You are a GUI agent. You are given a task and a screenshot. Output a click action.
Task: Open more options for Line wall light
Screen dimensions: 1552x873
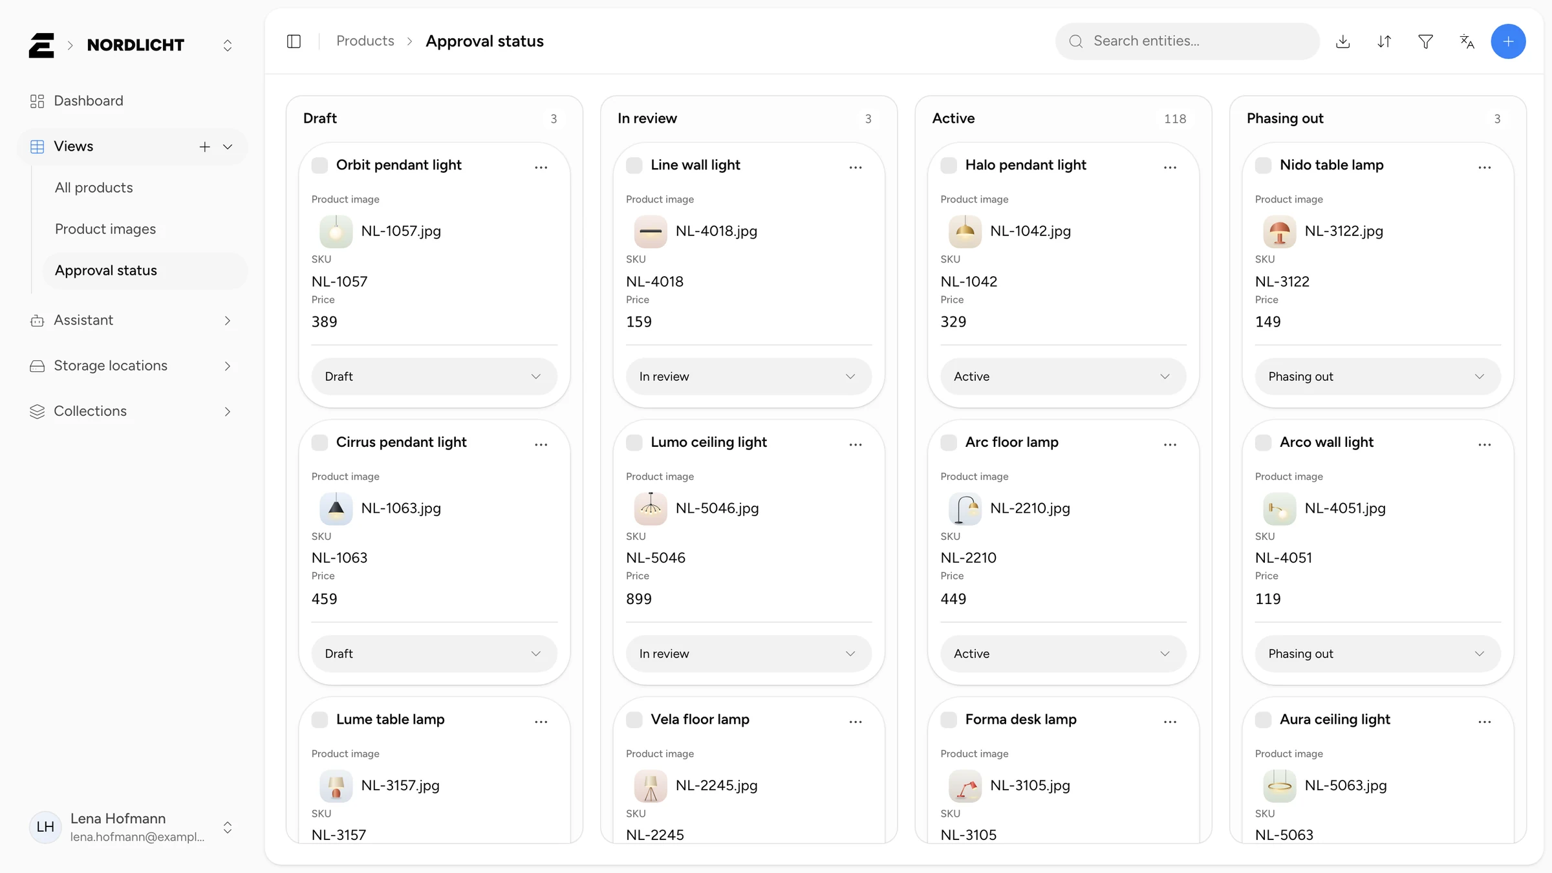(x=856, y=167)
